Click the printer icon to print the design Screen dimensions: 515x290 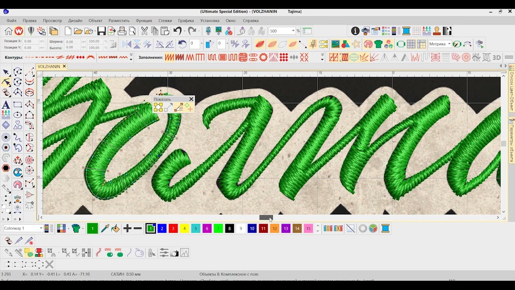click(x=122, y=31)
